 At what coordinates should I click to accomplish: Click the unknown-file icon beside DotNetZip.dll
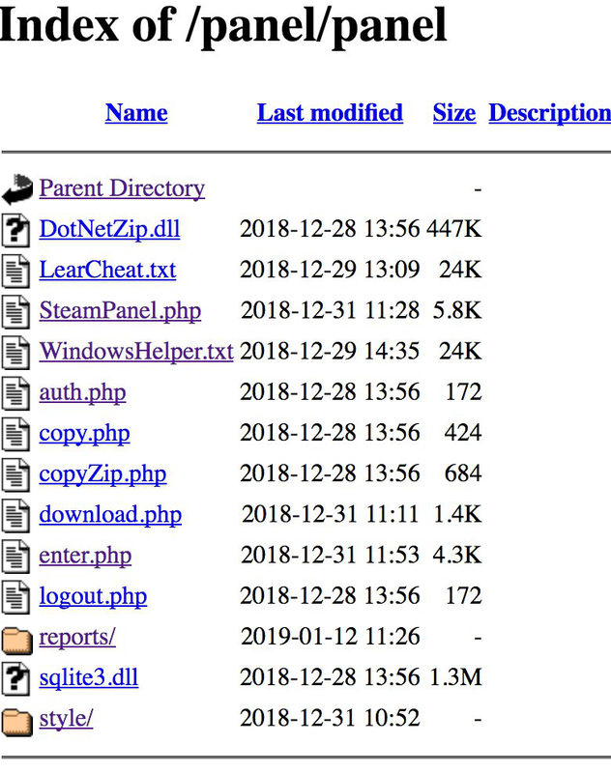coord(16,230)
